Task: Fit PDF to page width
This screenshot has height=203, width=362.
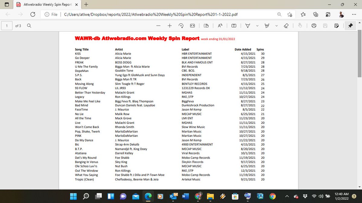Action: click(192, 26)
